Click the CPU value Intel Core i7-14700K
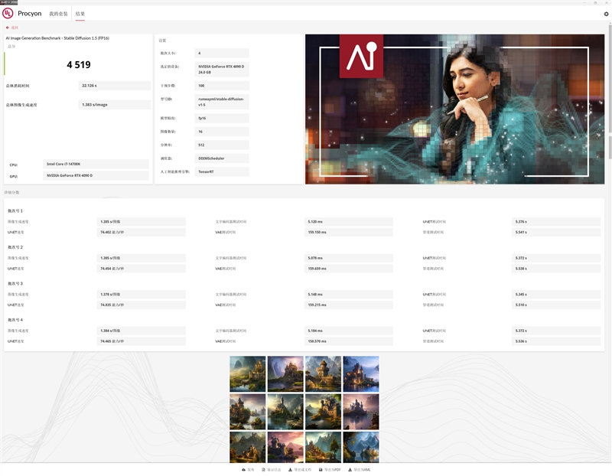The width and height of the screenshot is (612, 476). (x=96, y=164)
